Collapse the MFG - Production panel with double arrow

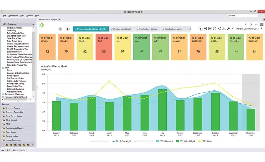click(33, 24)
